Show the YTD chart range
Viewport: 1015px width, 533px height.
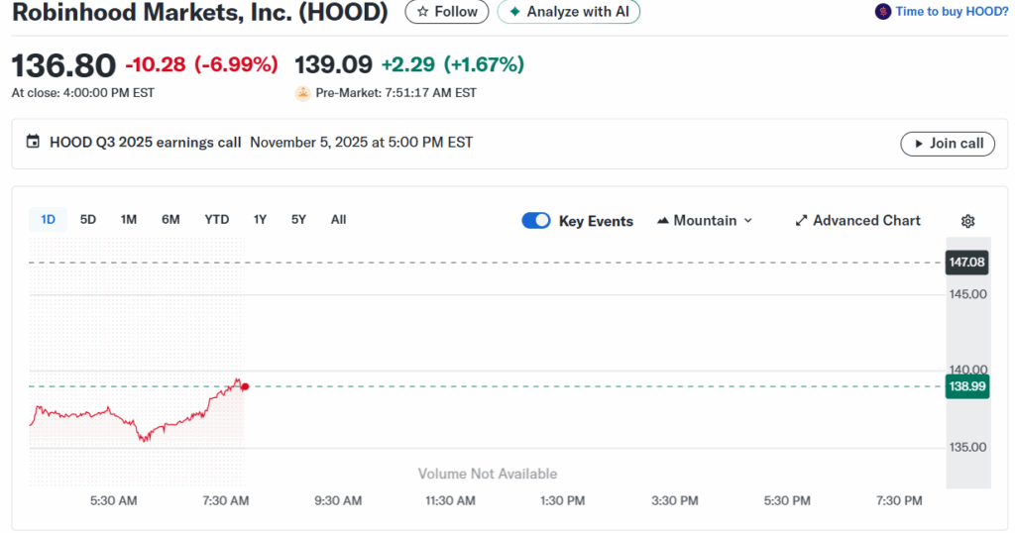coord(217,220)
